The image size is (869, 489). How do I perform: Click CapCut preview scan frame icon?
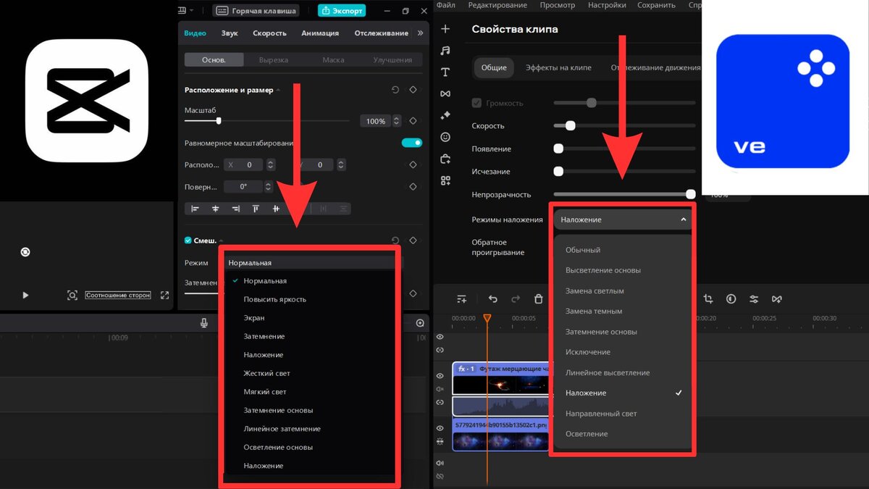72,295
